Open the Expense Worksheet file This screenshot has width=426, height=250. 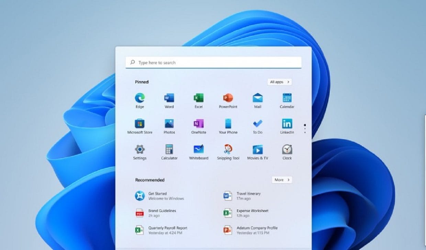pyautogui.click(x=246, y=213)
